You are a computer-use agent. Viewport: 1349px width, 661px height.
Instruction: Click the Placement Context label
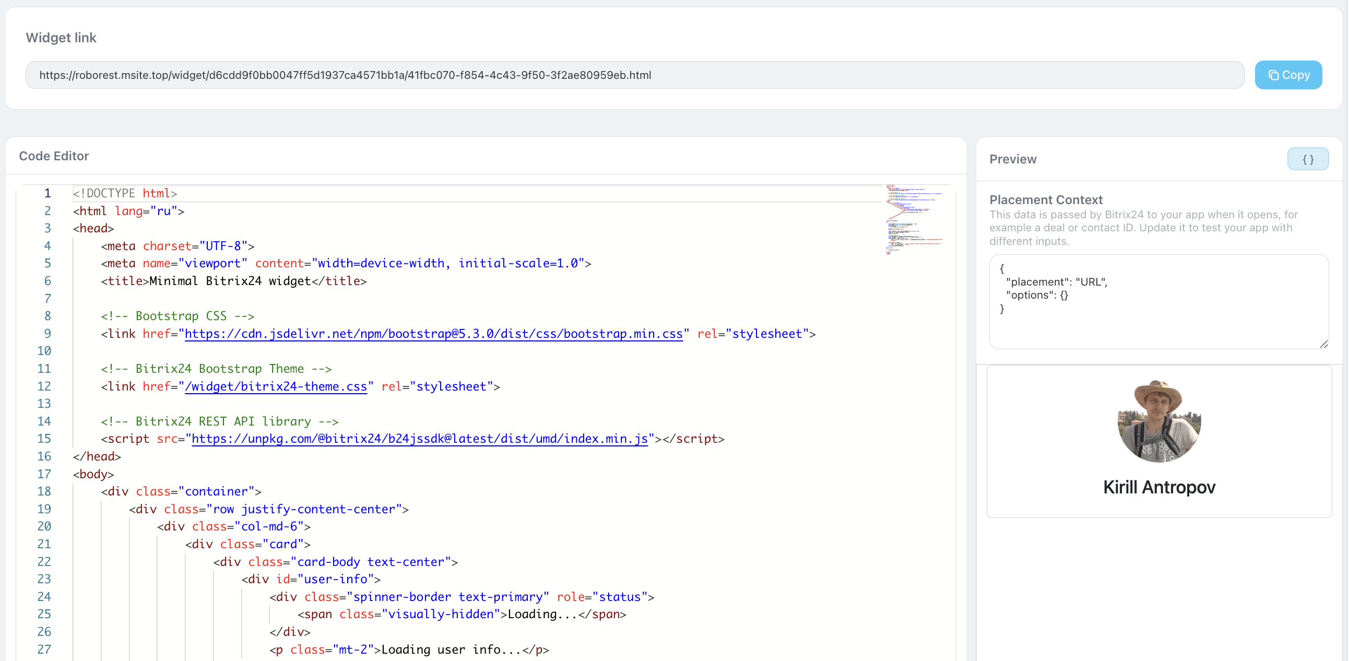pos(1045,199)
